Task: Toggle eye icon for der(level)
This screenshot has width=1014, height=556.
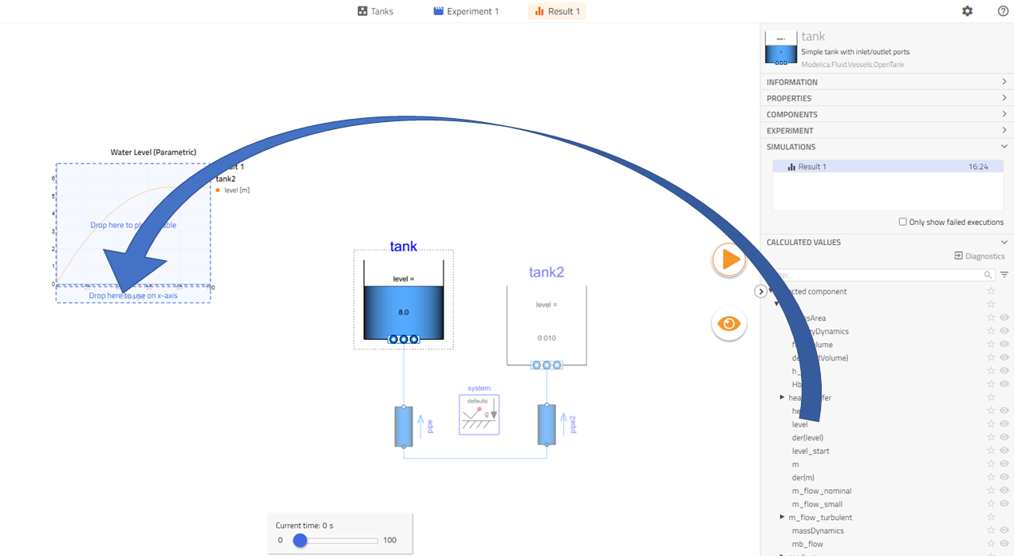Action: (x=1004, y=438)
